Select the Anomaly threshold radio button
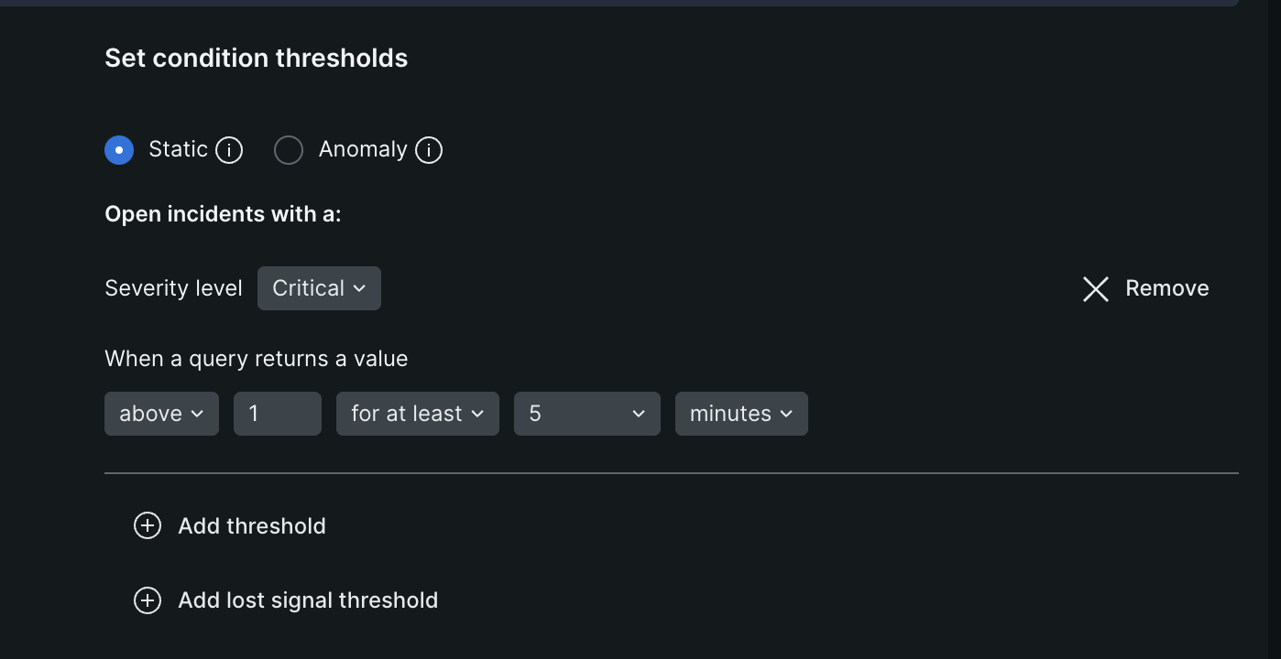Screen dimensions: 1281x659 point(289,150)
